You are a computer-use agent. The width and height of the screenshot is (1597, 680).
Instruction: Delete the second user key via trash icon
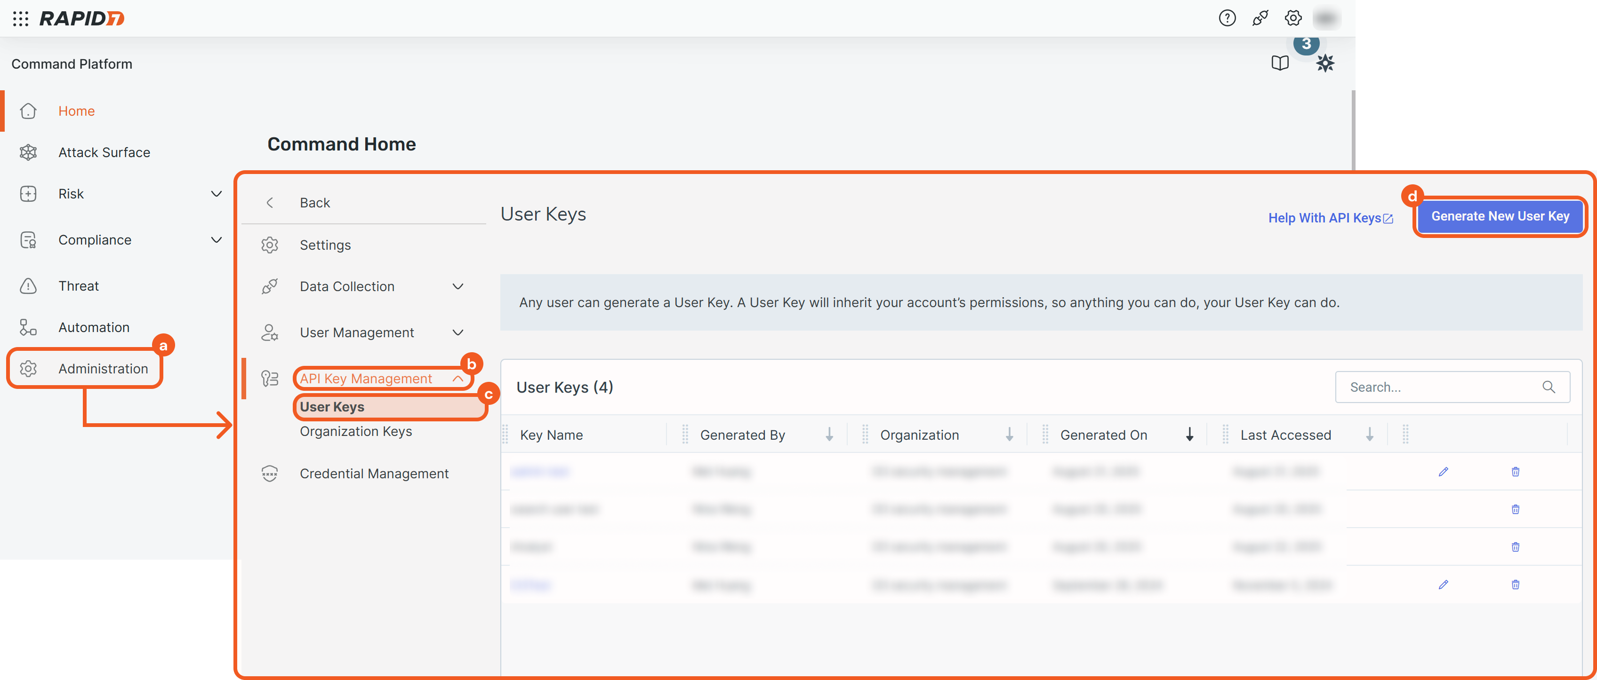[1515, 509]
